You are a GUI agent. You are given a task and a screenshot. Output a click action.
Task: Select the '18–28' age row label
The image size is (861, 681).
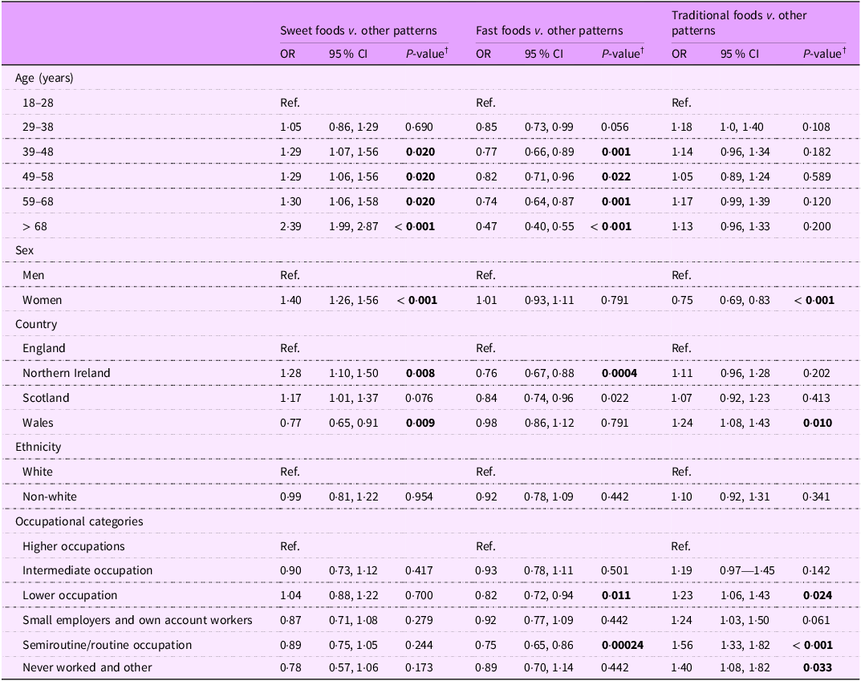pyautogui.click(x=39, y=103)
